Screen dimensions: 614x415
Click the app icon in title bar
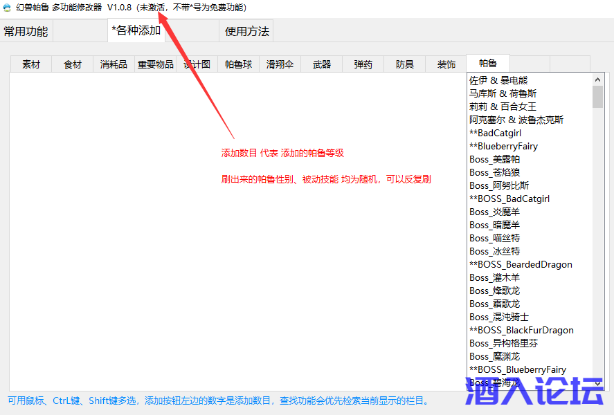pyautogui.click(x=7, y=8)
